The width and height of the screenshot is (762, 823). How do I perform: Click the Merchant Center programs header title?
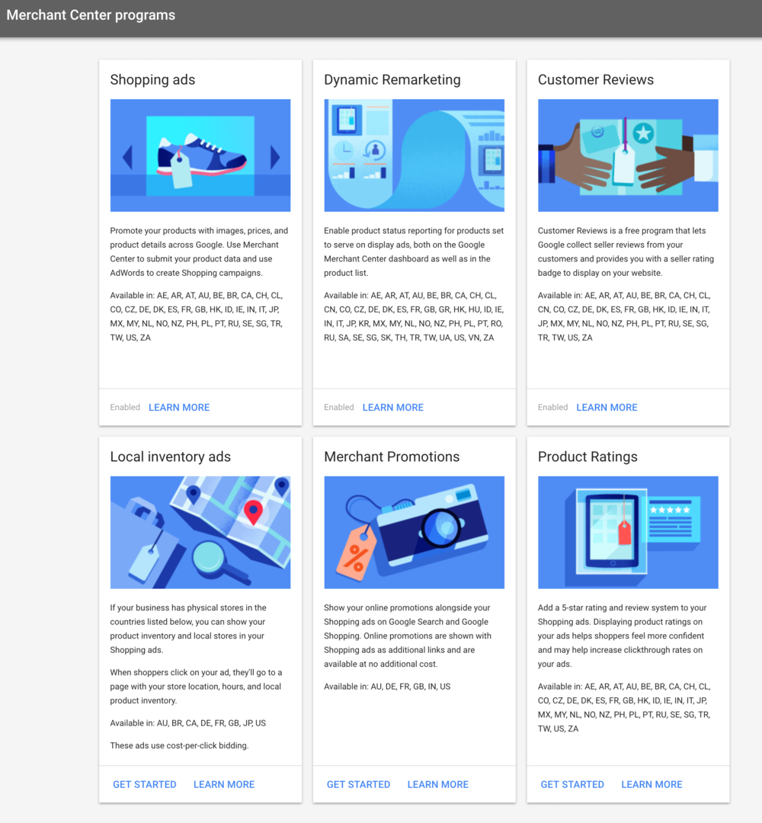(x=91, y=15)
